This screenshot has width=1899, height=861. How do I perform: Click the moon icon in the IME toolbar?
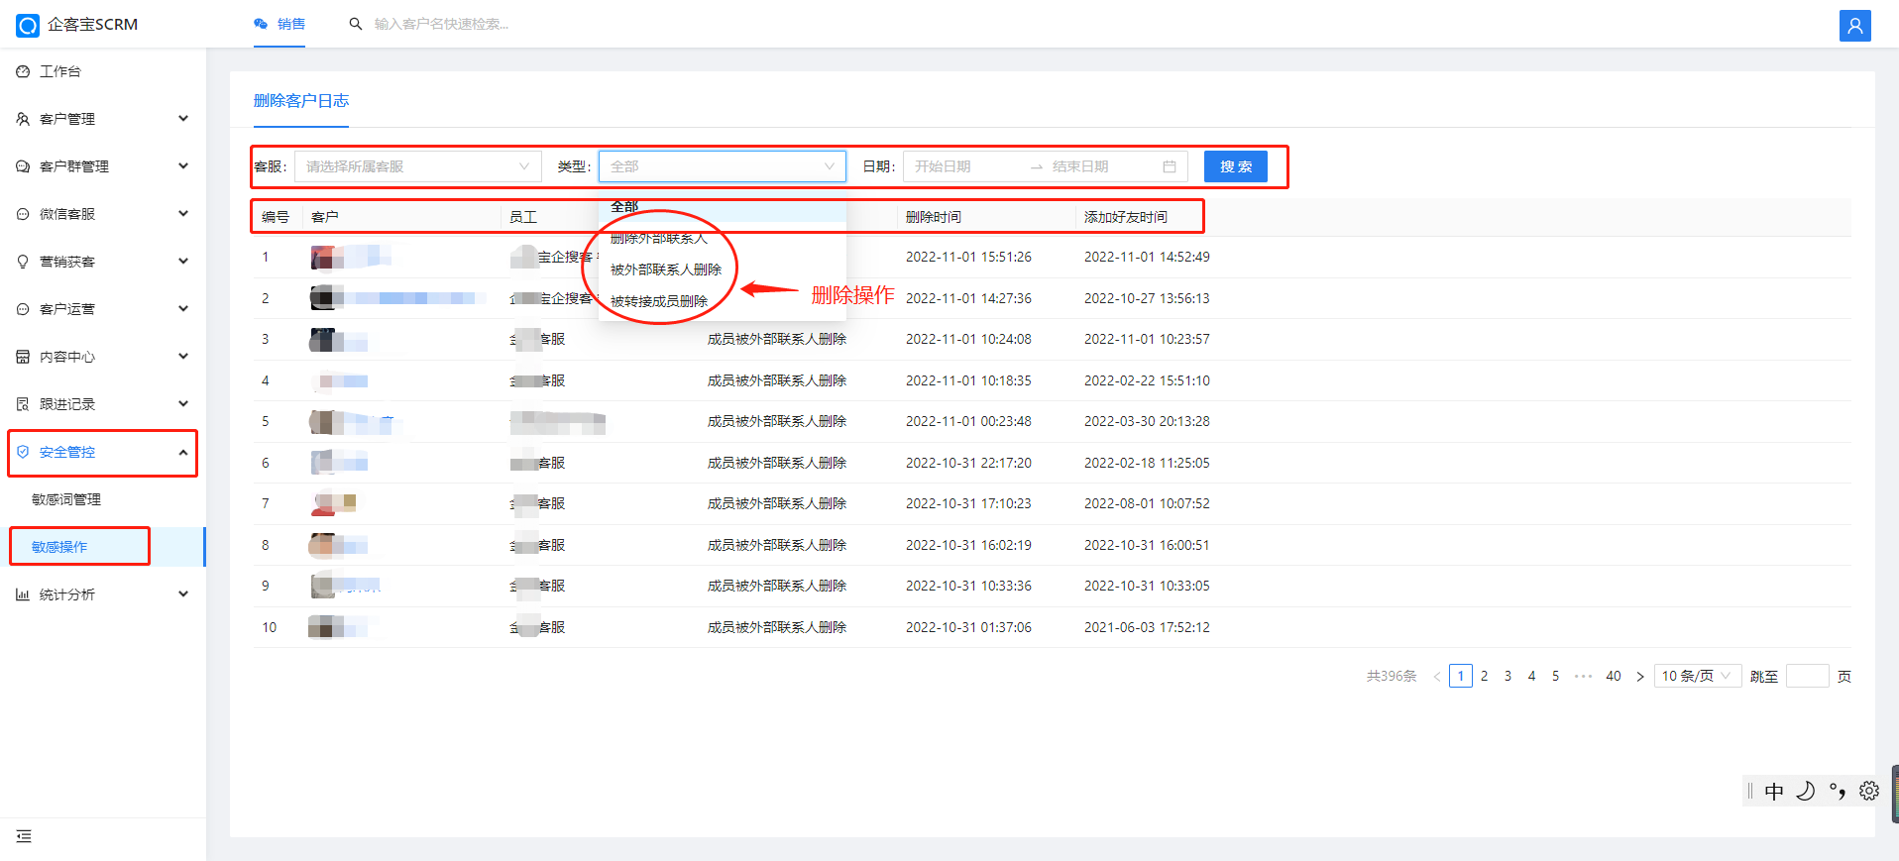1805,791
